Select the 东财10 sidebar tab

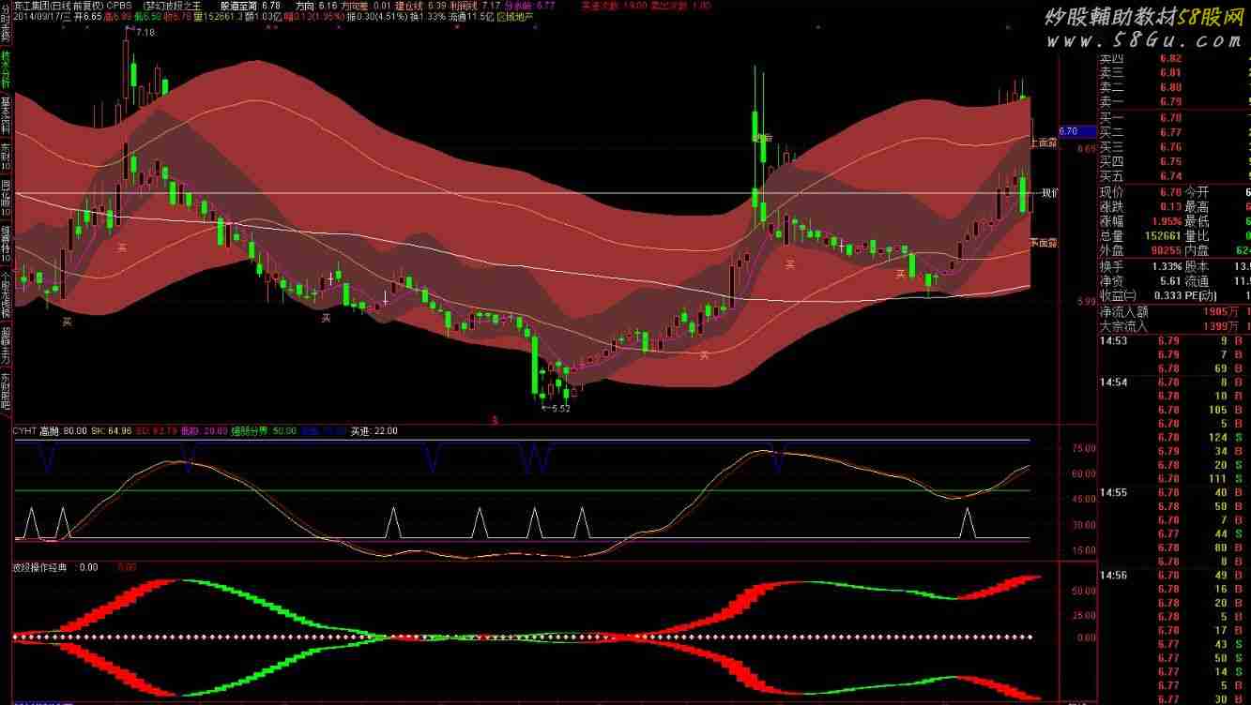click(x=6, y=157)
